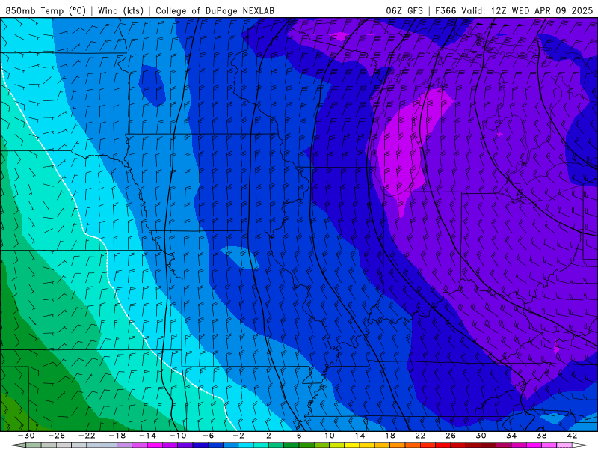Image resolution: width=598 pixels, height=449 pixels.
Task: Click the 2 value on the temperature scale
Action: [x=268, y=436]
